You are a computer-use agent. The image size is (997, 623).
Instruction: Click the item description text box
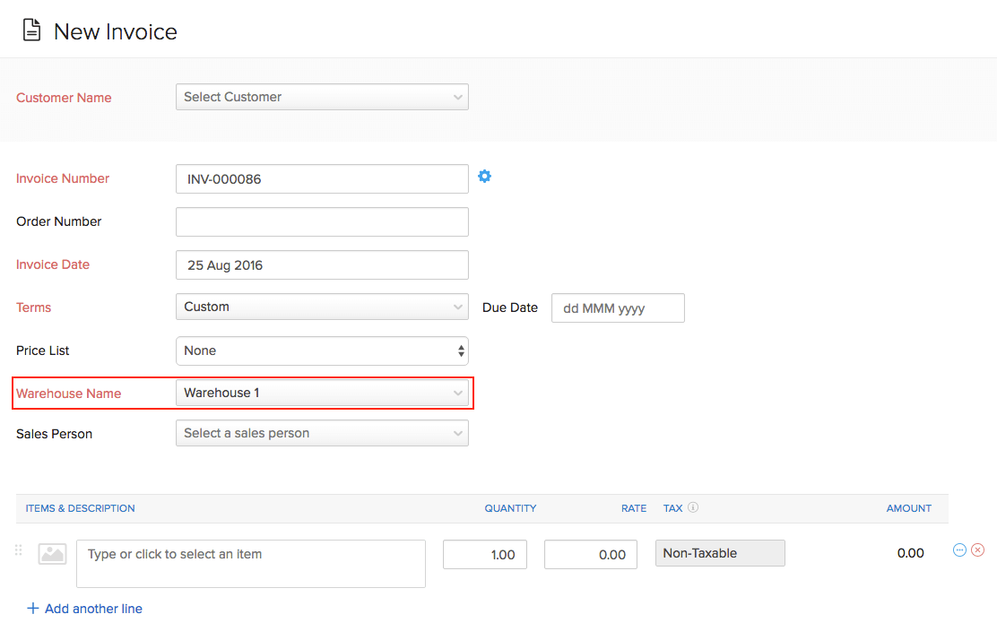[251, 564]
